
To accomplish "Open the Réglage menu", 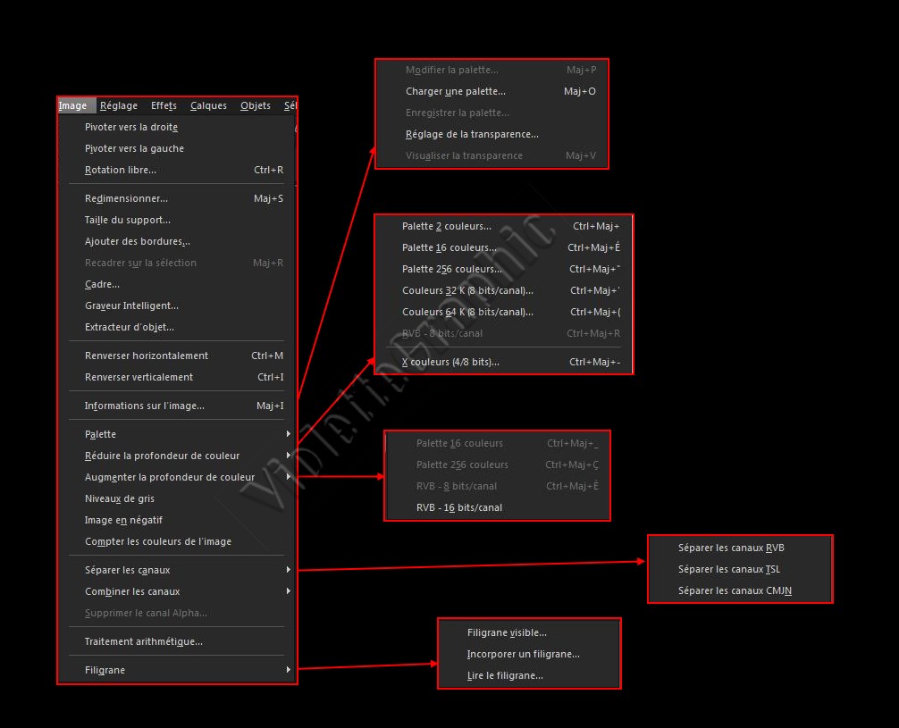I will pyautogui.click(x=119, y=105).
